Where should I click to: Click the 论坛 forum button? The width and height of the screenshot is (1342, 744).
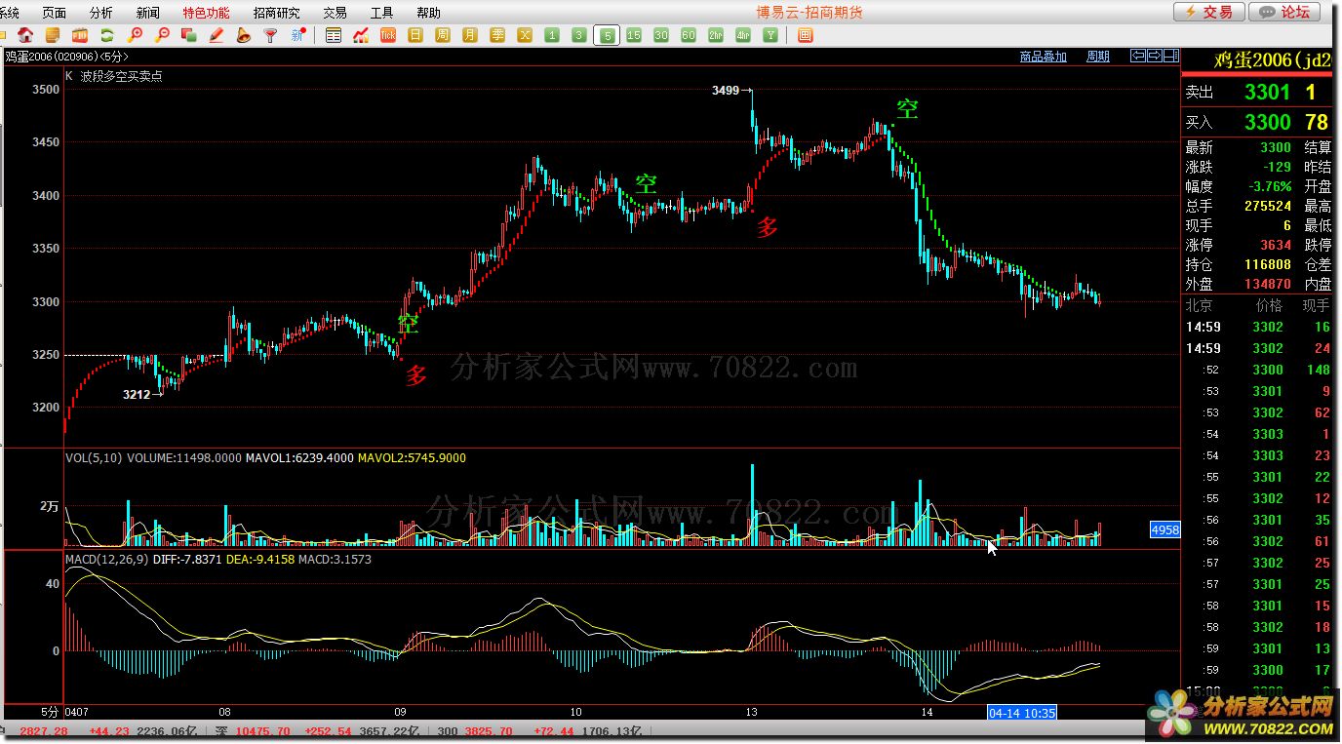coord(1283,12)
